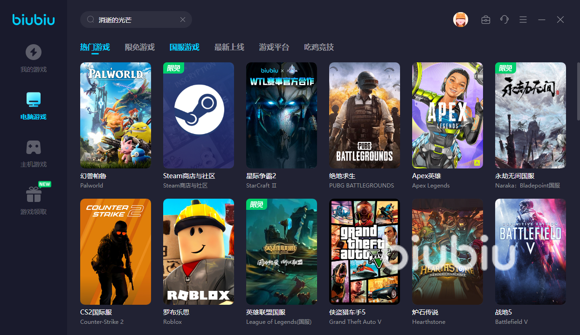The width and height of the screenshot is (580, 335).
Task: Clear search text with X icon
Action: click(183, 20)
